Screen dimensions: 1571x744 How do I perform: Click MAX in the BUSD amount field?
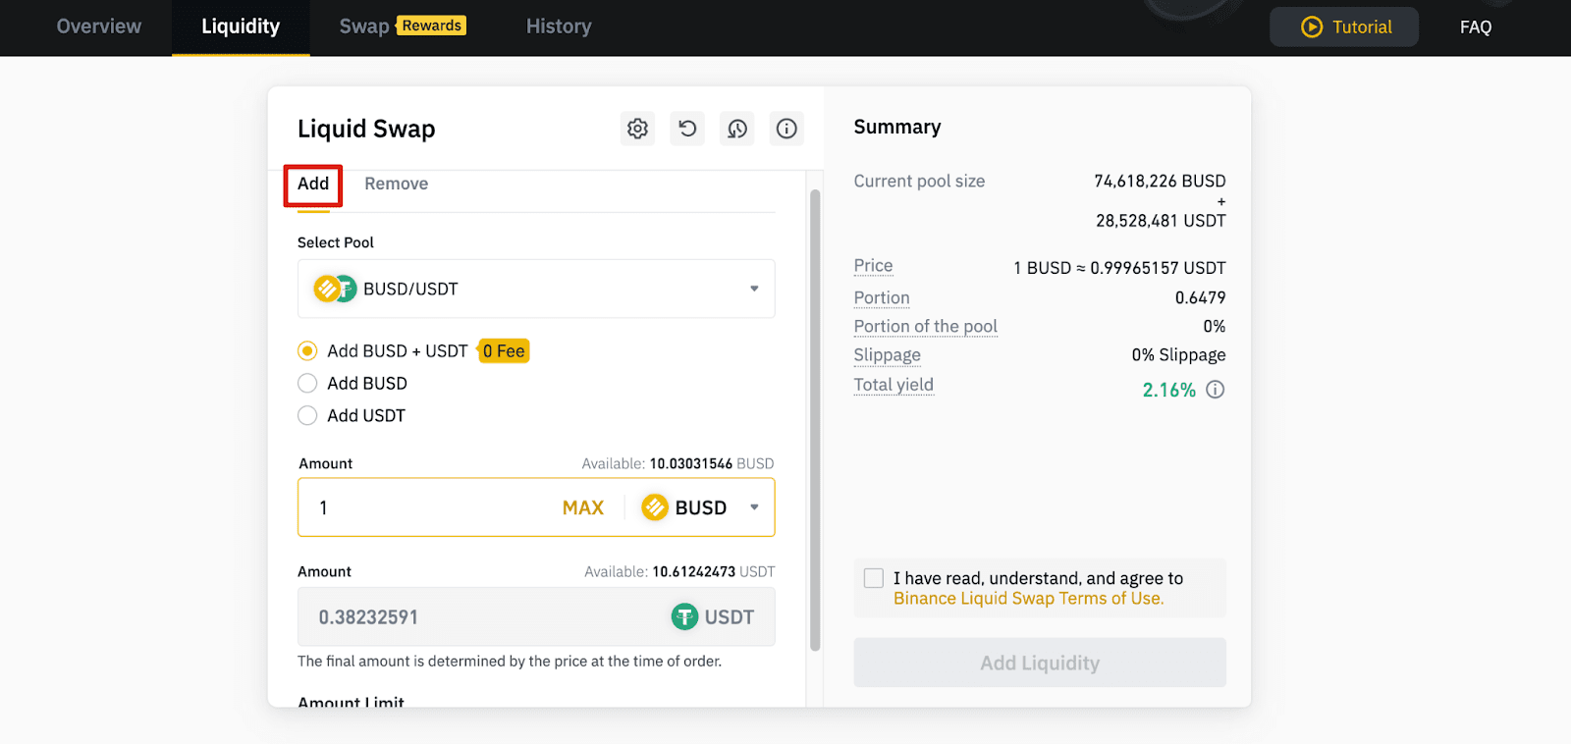coord(583,507)
